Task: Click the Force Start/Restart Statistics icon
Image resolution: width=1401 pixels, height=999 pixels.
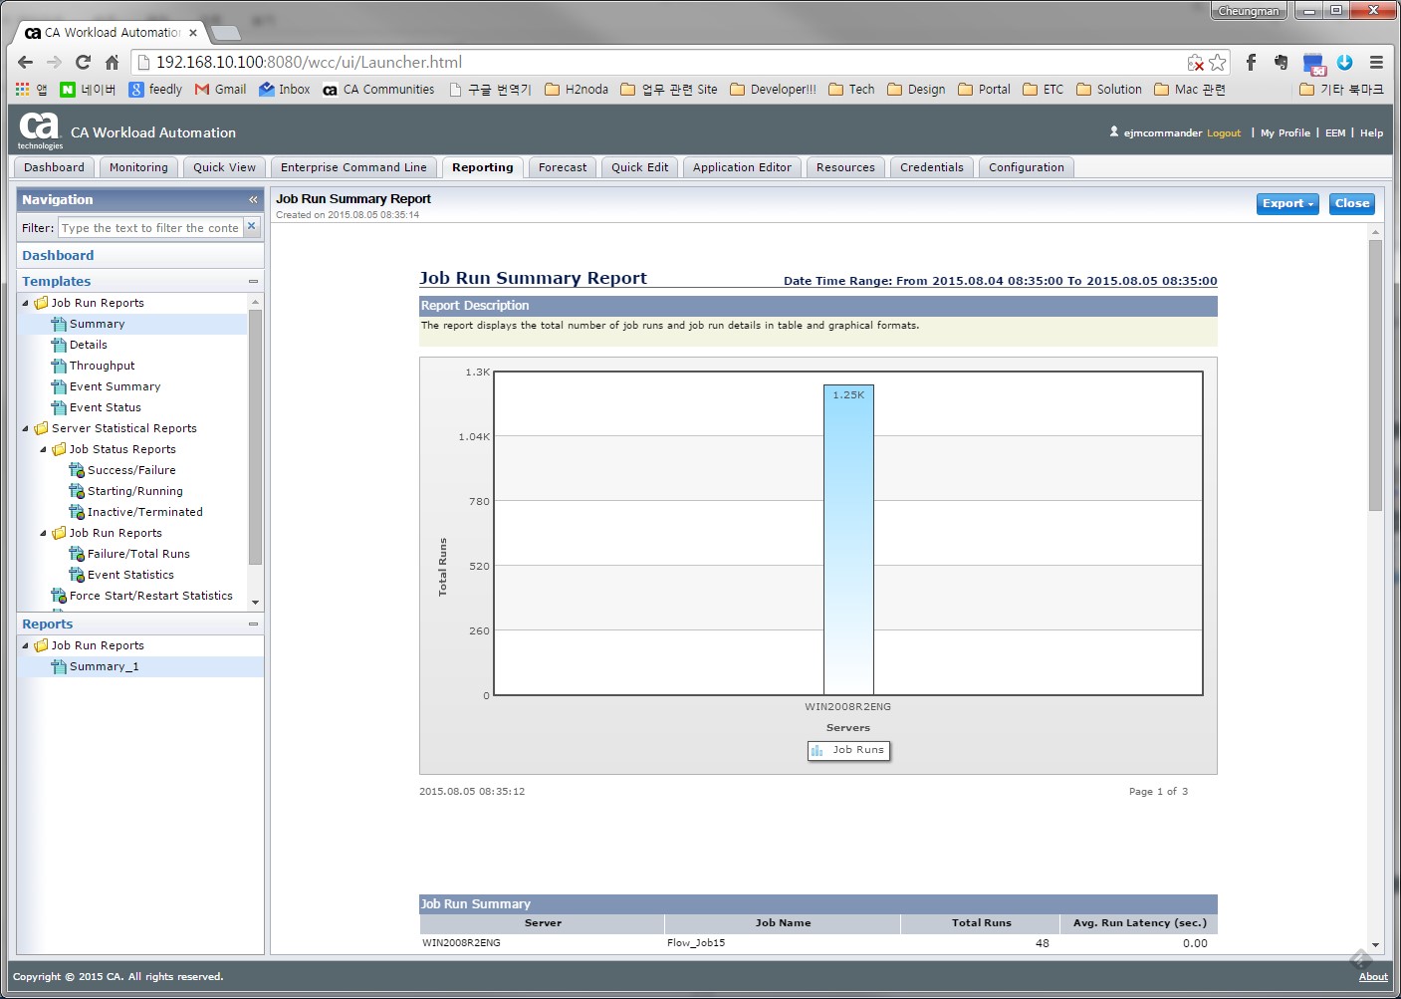Action: tap(59, 596)
